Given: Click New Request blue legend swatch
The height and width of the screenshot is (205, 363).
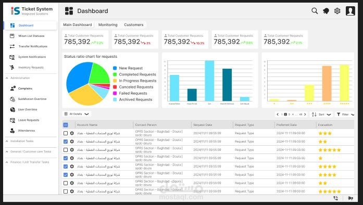Looking at the screenshot, I should coord(115,68).
